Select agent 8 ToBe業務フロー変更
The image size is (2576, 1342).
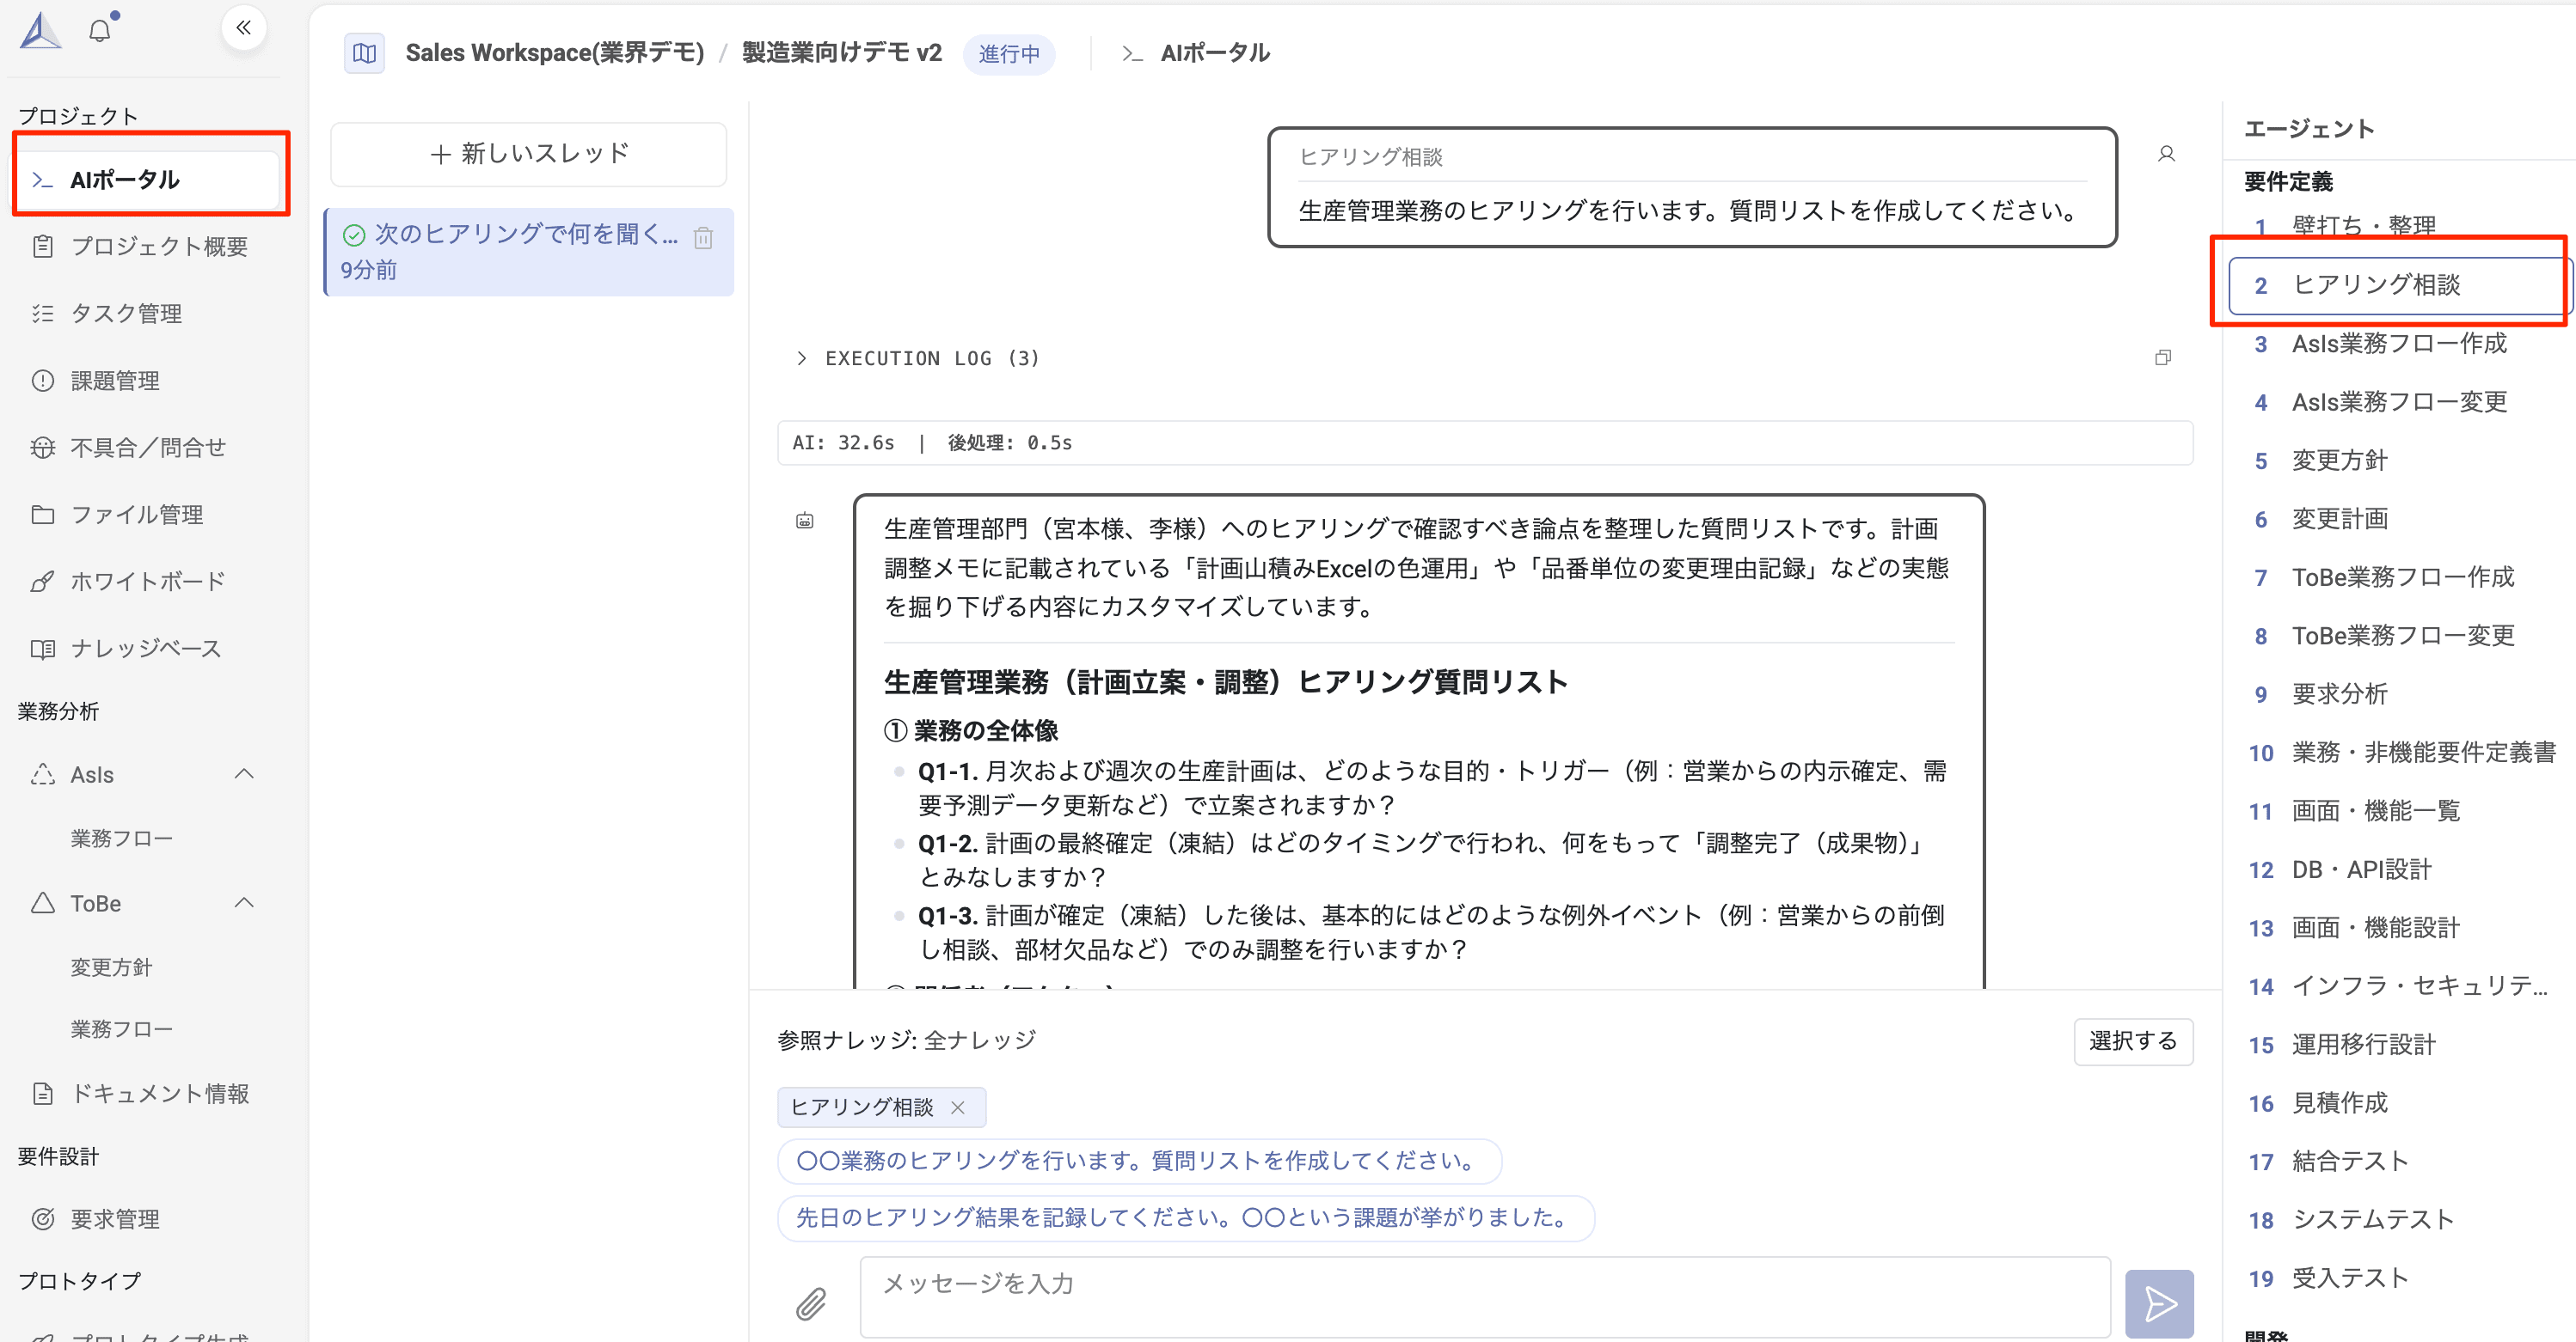[2400, 637]
